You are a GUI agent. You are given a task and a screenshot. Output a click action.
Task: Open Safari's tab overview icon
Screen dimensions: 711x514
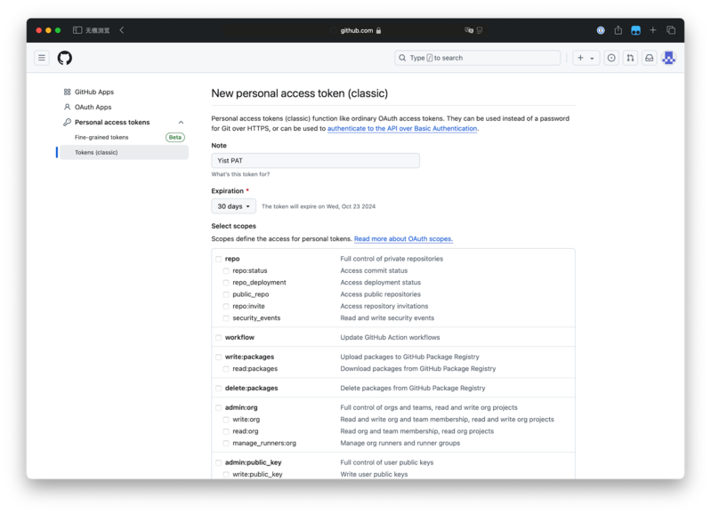[x=671, y=30]
